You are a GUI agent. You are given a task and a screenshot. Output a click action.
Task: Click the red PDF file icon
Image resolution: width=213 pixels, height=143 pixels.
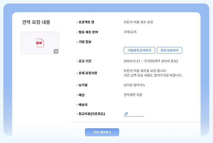(x=40, y=43)
